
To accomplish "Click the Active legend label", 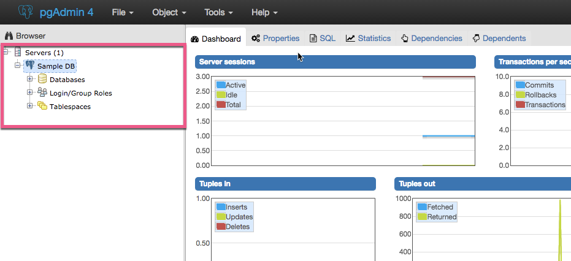I will pyautogui.click(x=236, y=85).
